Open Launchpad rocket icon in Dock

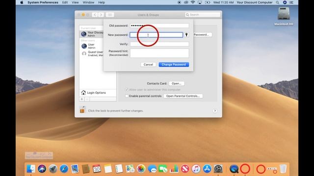[x=53, y=169]
